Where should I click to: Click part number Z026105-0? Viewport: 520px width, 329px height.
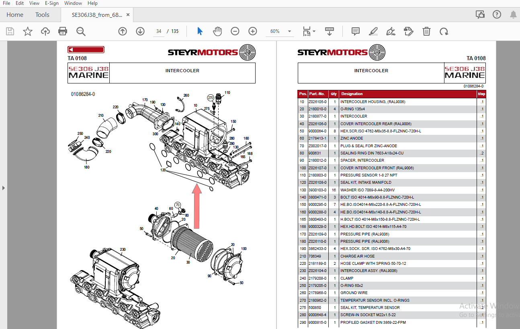coord(317,102)
